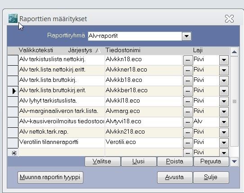Open Laji dropdown in the new empty row
The image size is (244, 193).
click(224, 153)
